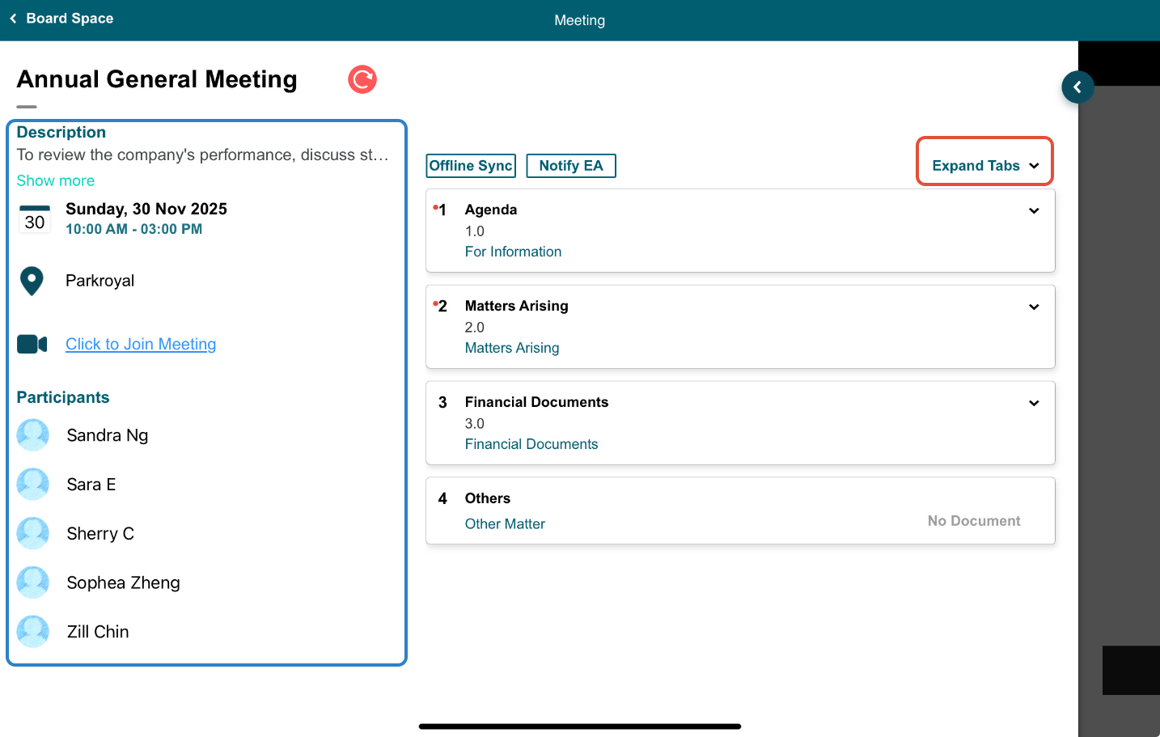Select Sherry C's avatar
Image resolution: width=1160 pixels, height=737 pixels.
pyautogui.click(x=33, y=534)
